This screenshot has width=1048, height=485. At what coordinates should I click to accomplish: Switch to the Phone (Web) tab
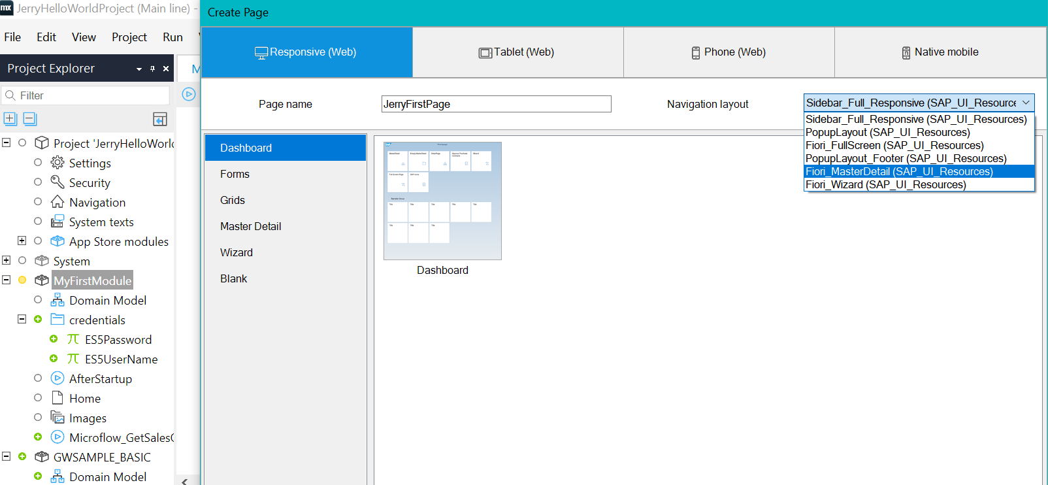click(729, 52)
